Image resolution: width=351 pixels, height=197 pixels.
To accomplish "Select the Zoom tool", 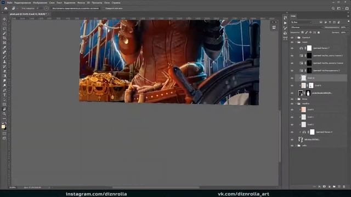I will tap(4, 114).
